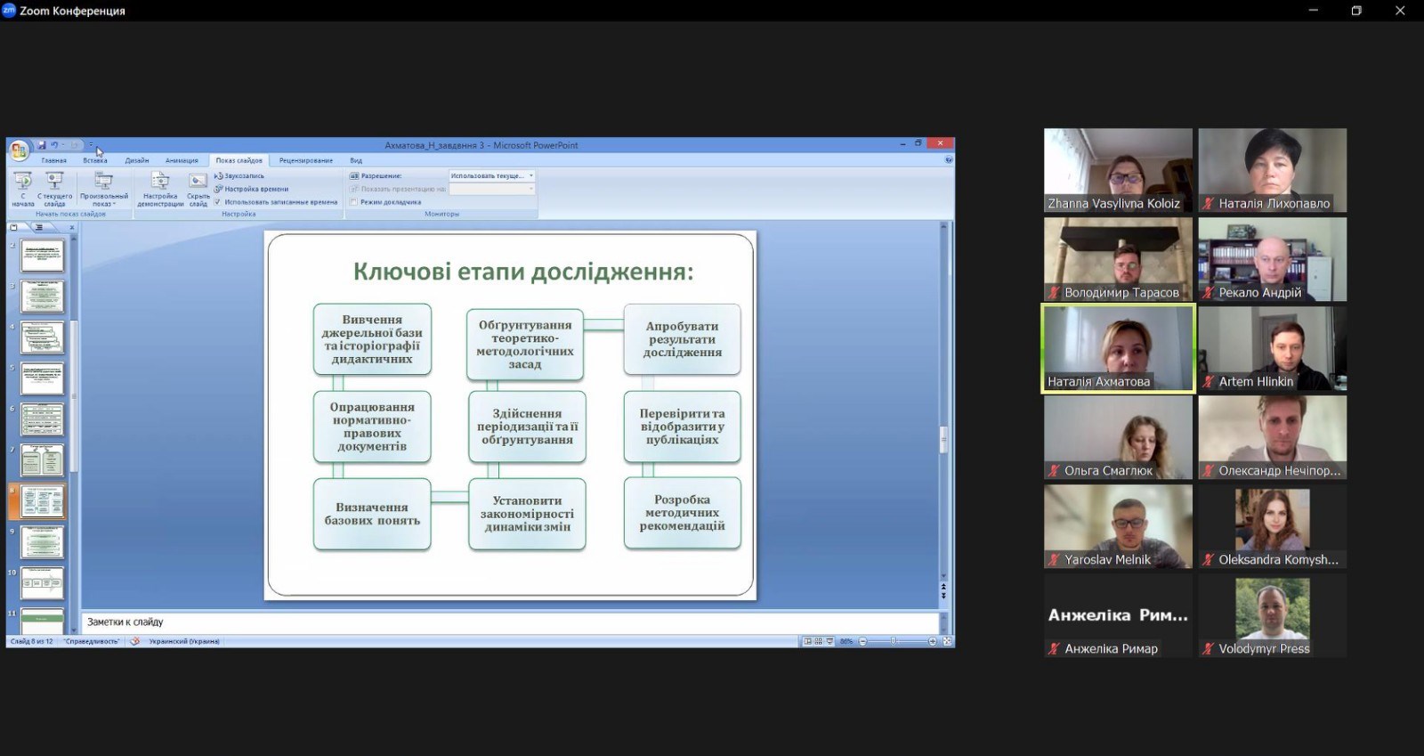Click Yaroslav Melnik video tile
The height and width of the screenshot is (756, 1424).
click(1118, 526)
